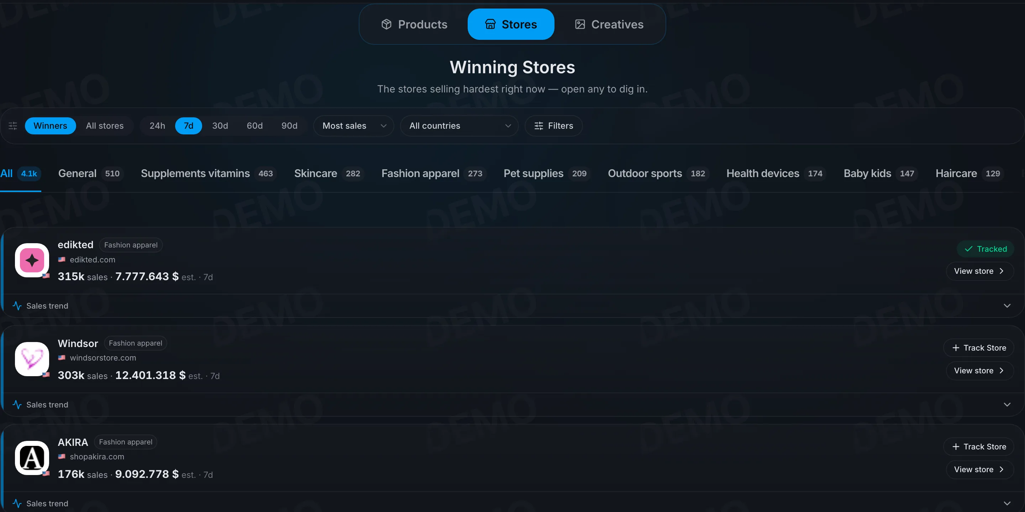Select the 90d time range
The width and height of the screenshot is (1025, 512).
[x=289, y=126]
